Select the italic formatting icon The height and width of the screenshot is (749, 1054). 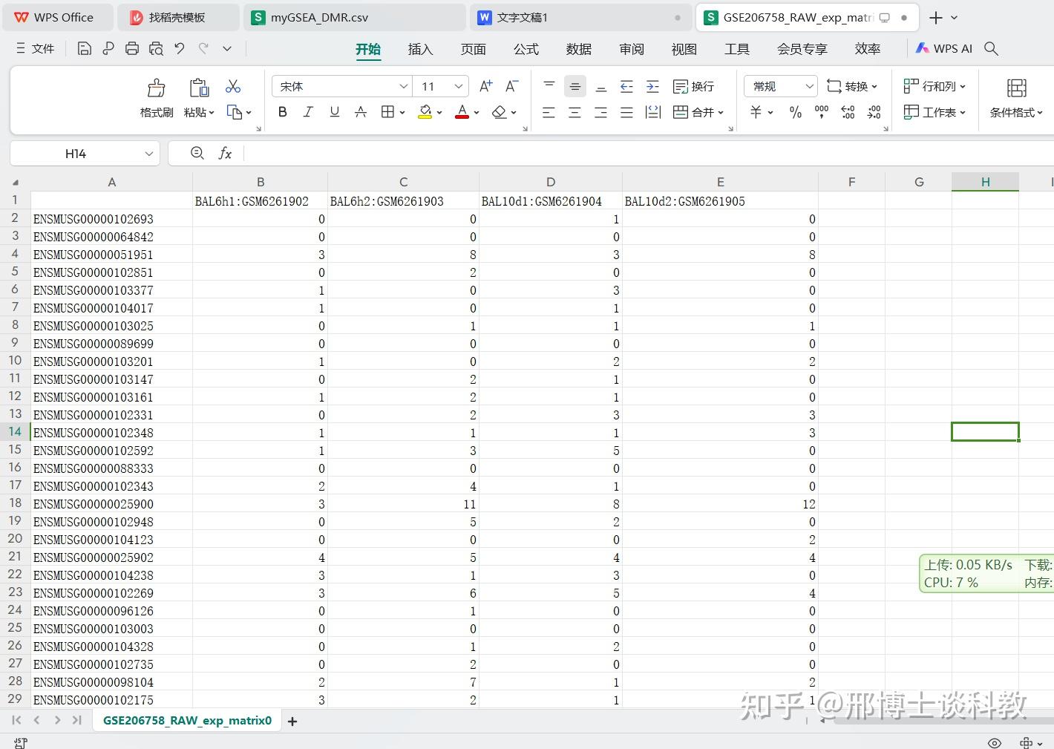[x=308, y=111]
